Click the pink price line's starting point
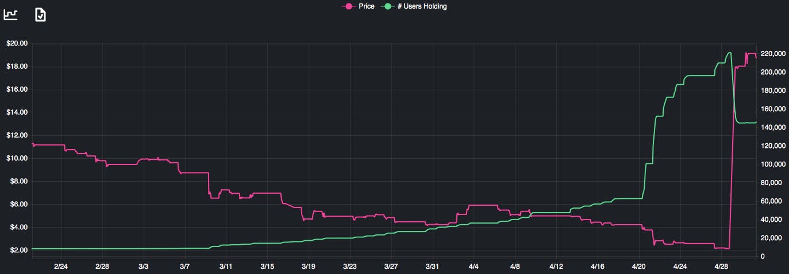The width and height of the screenshot is (789, 274). click(33, 143)
